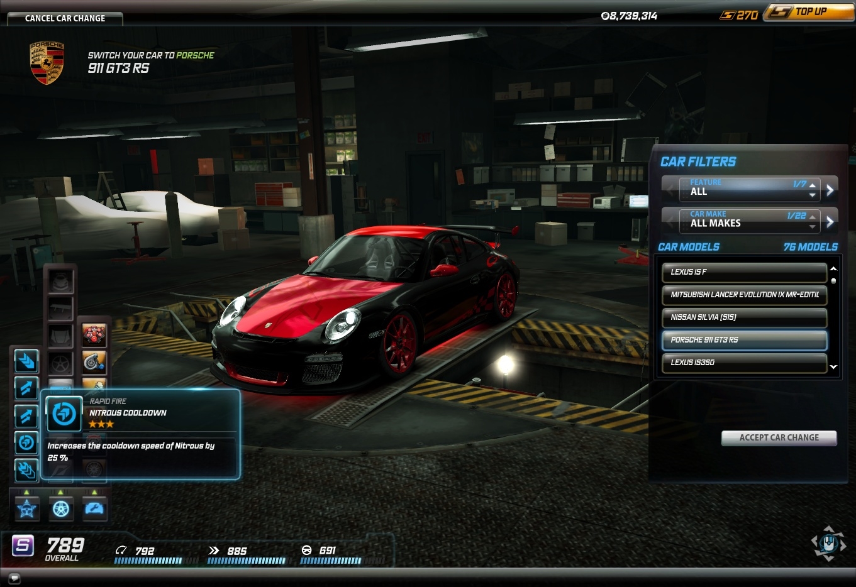Screen dimensions: 856x587
Task: Step Feature filter down with small down arrow
Action: point(813,195)
